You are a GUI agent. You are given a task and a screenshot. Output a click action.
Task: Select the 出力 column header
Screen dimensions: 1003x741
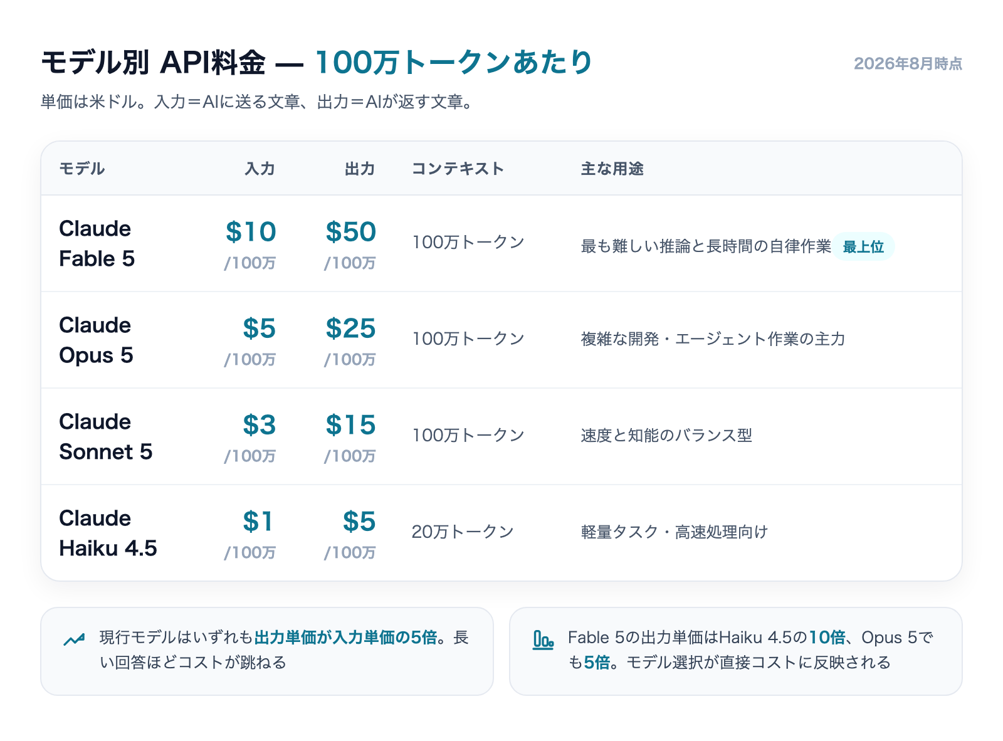pyautogui.click(x=360, y=169)
